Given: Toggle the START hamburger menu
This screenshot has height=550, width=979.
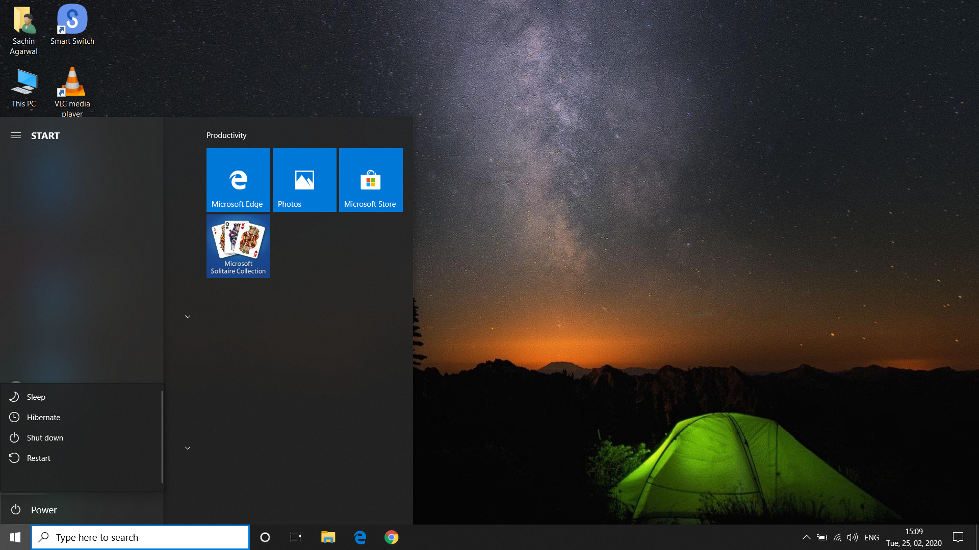Looking at the screenshot, I should click(16, 135).
